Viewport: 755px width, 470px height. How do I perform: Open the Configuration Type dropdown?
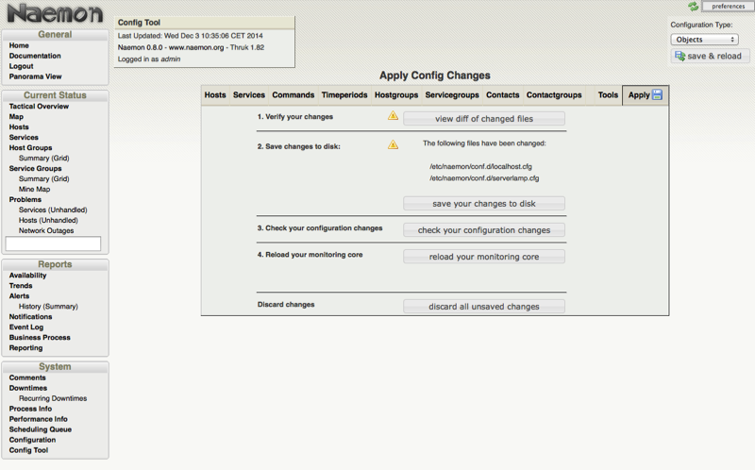click(x=705, y=40)
